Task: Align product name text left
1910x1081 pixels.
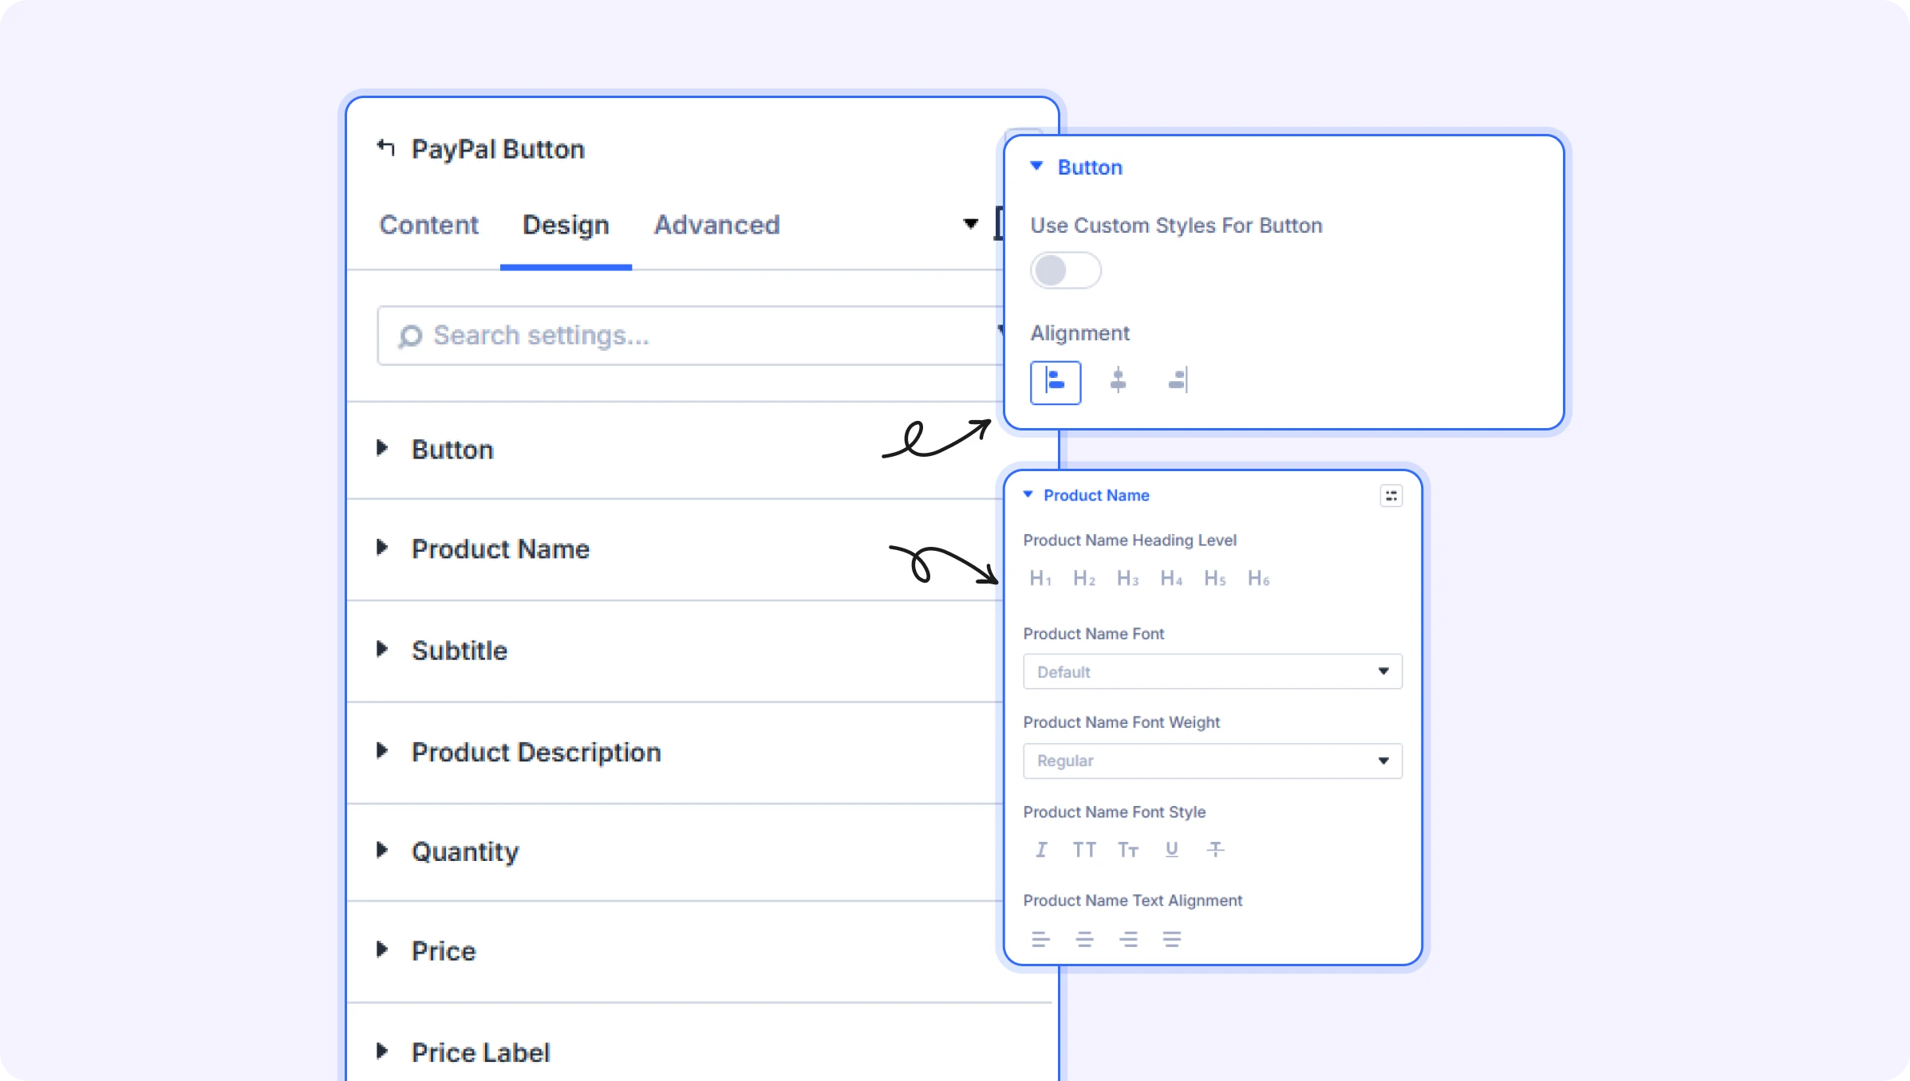Action: 1040,939
